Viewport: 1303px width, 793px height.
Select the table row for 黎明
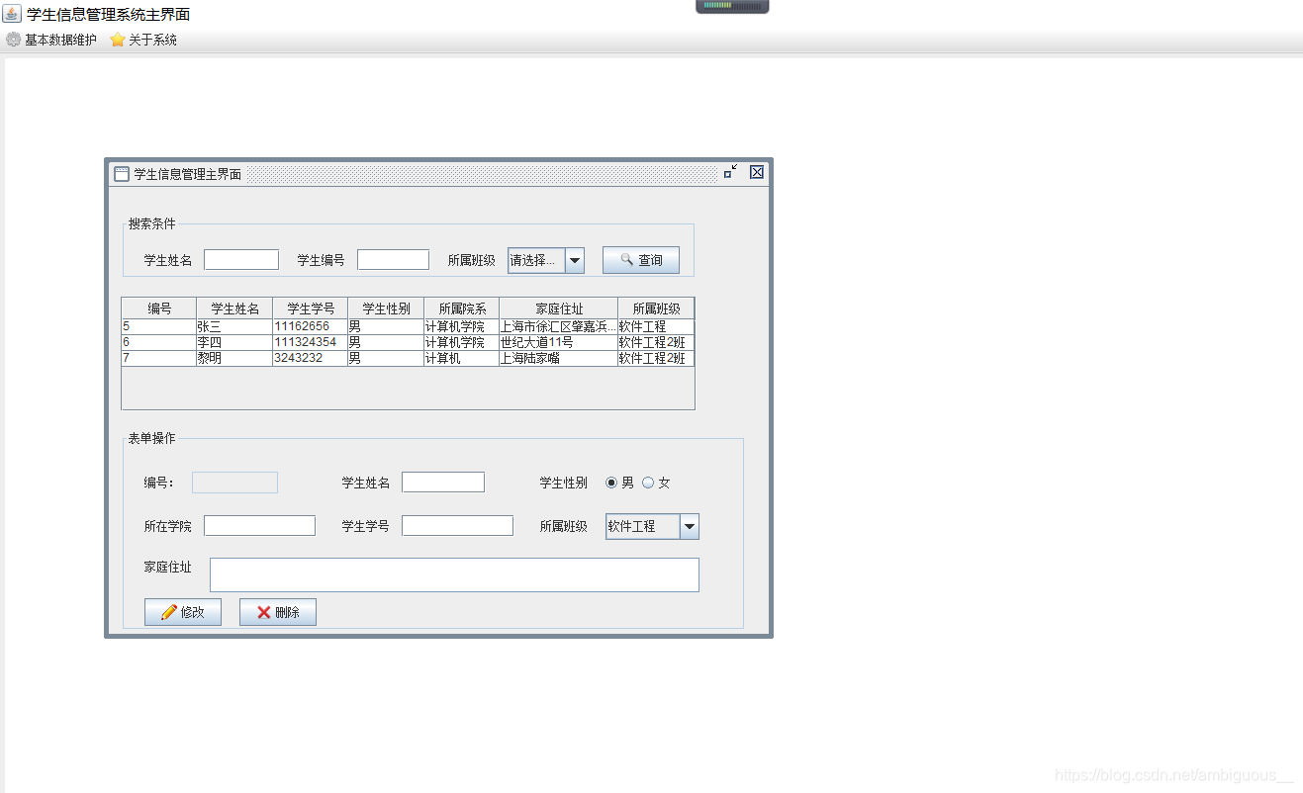tap(408, 358)
